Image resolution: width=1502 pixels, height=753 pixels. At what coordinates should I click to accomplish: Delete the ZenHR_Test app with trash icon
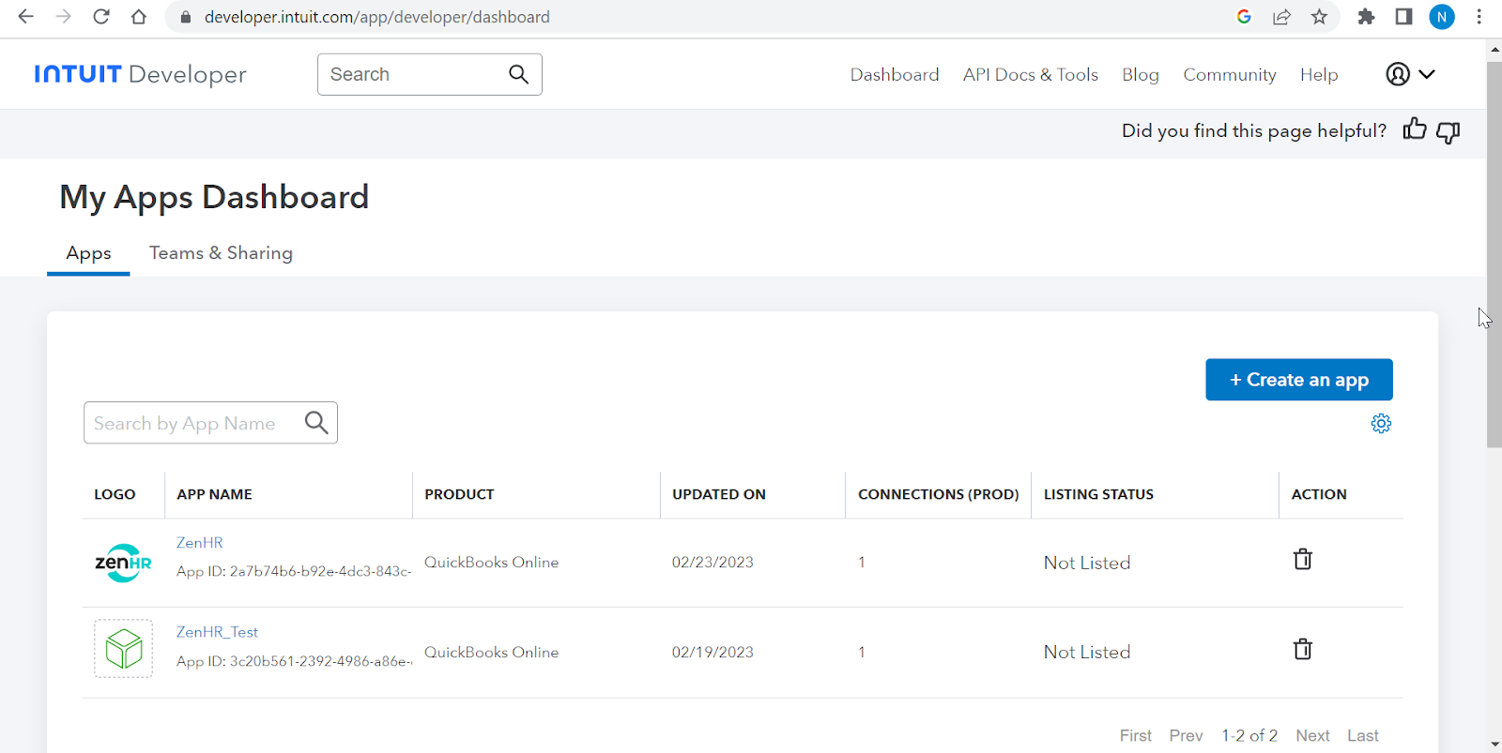click(x=1303, y=649)
